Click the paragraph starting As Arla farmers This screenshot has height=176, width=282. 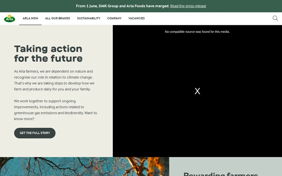tap(54, 80)
